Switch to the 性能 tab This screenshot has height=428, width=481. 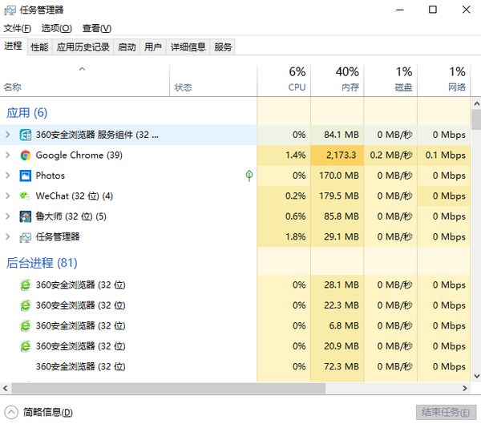(x=39, y=47)
